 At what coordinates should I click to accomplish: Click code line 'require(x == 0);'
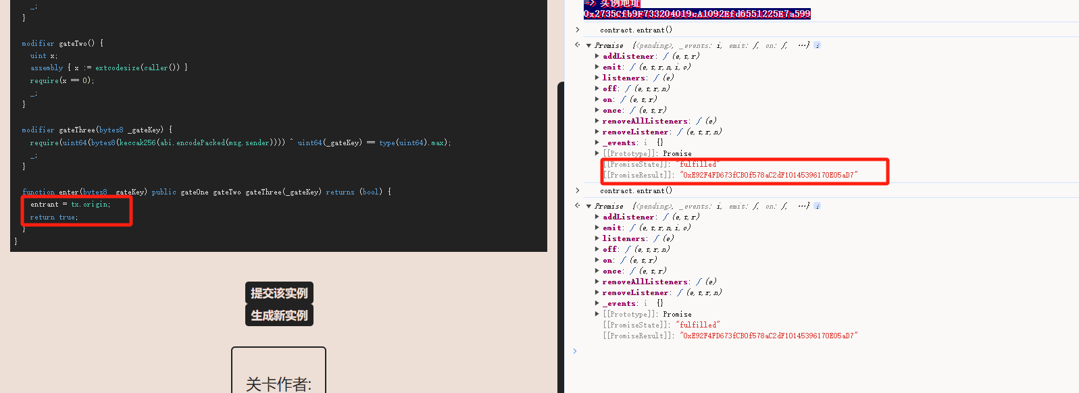click(x=62, y=80)
